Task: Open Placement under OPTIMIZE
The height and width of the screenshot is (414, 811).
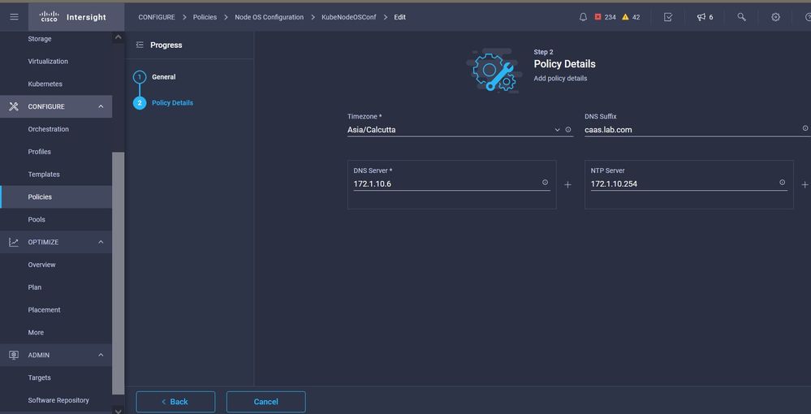Action: tap(44, 310)
